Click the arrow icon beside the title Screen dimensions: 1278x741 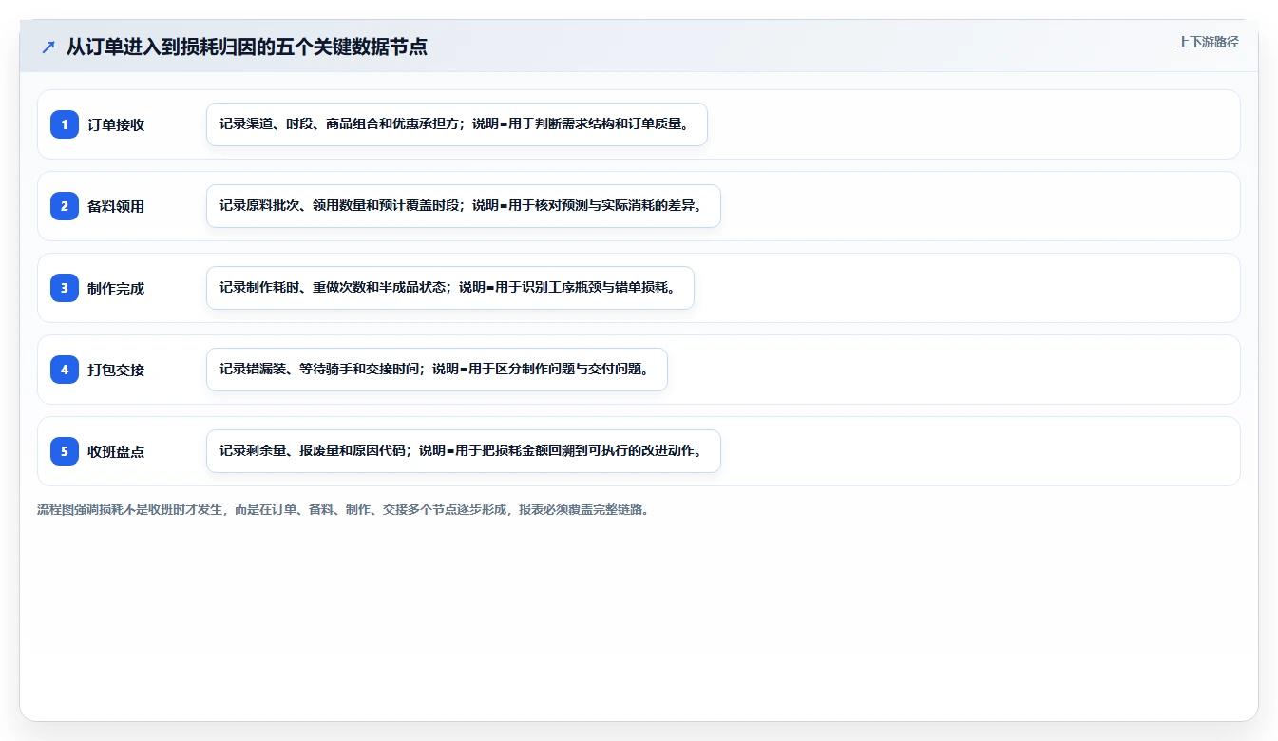pyautogui.click(x=48, y=47)
